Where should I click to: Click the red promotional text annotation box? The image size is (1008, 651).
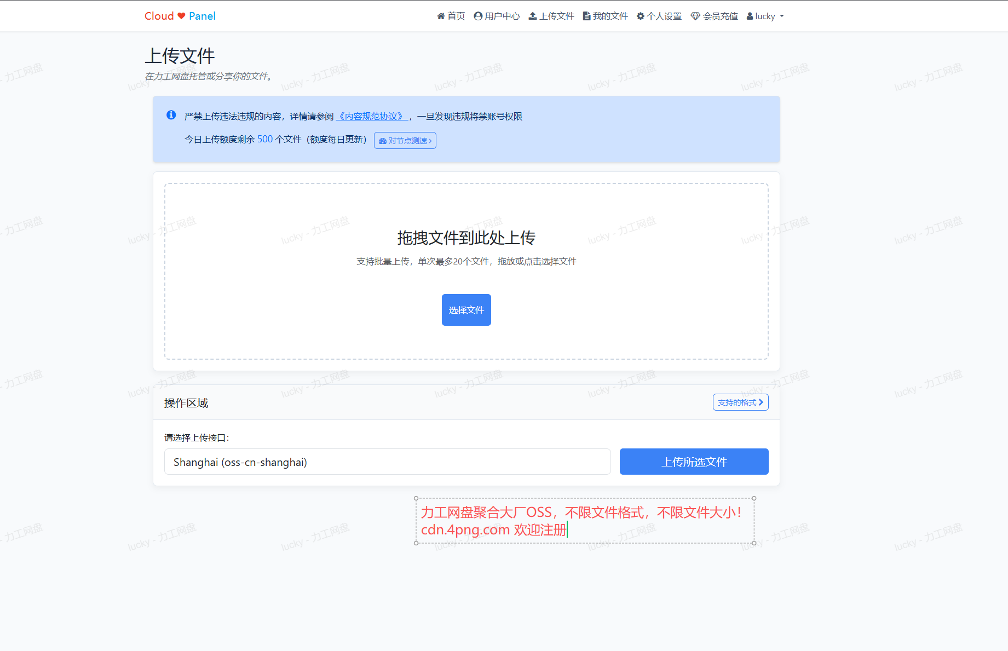coord(584,521)
